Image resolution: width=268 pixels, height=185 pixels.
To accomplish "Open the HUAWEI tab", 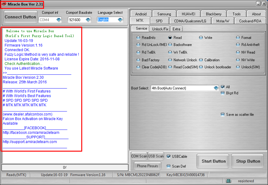I will pyautogui.click(x=188, y=14).
